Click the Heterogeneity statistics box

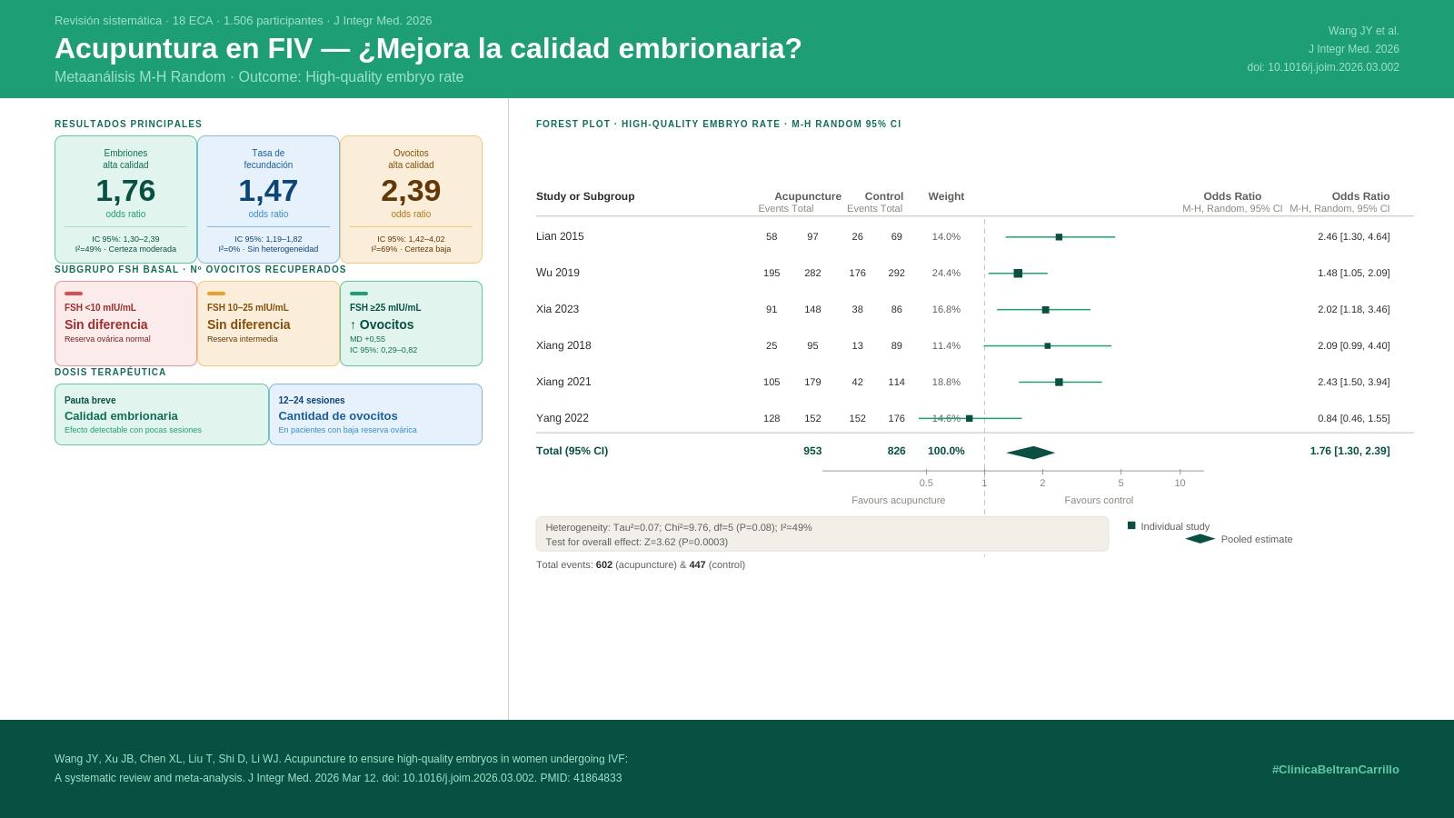click(822, 534)
